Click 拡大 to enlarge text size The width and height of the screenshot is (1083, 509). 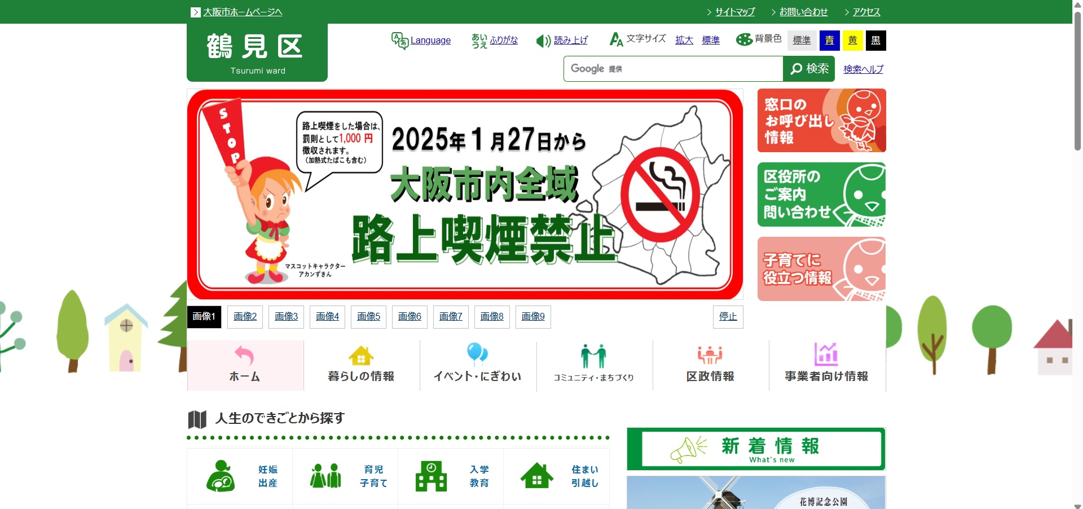pyautogui.click(x=684, y=40)
